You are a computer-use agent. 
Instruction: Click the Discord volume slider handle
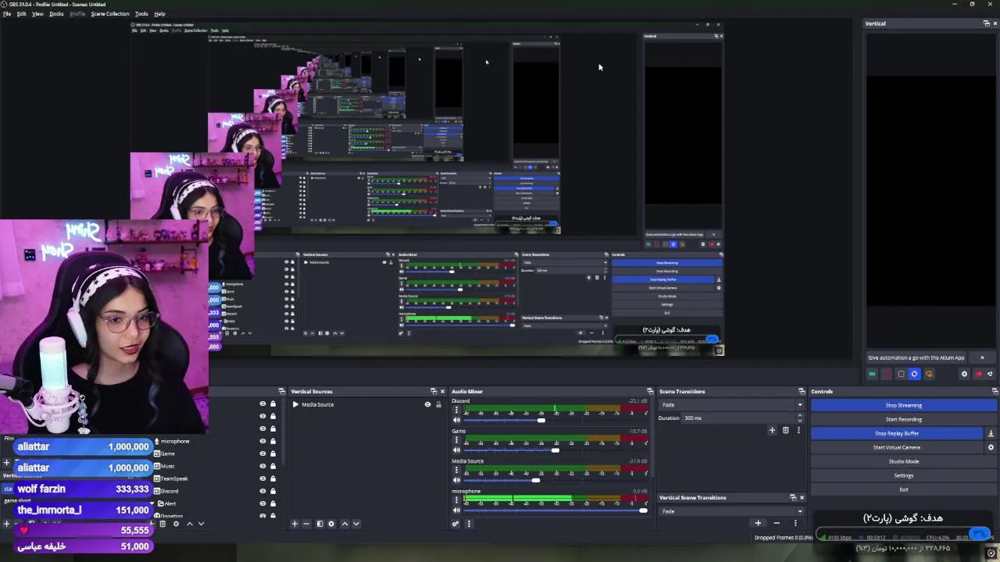[x=541, y=420]
